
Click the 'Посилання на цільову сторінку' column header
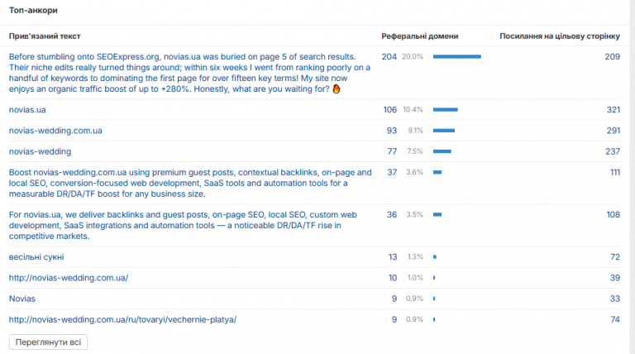tap(560, 36)
